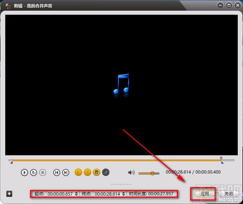
Task: Click the 应用 apply button
Action: pos(205,194)
